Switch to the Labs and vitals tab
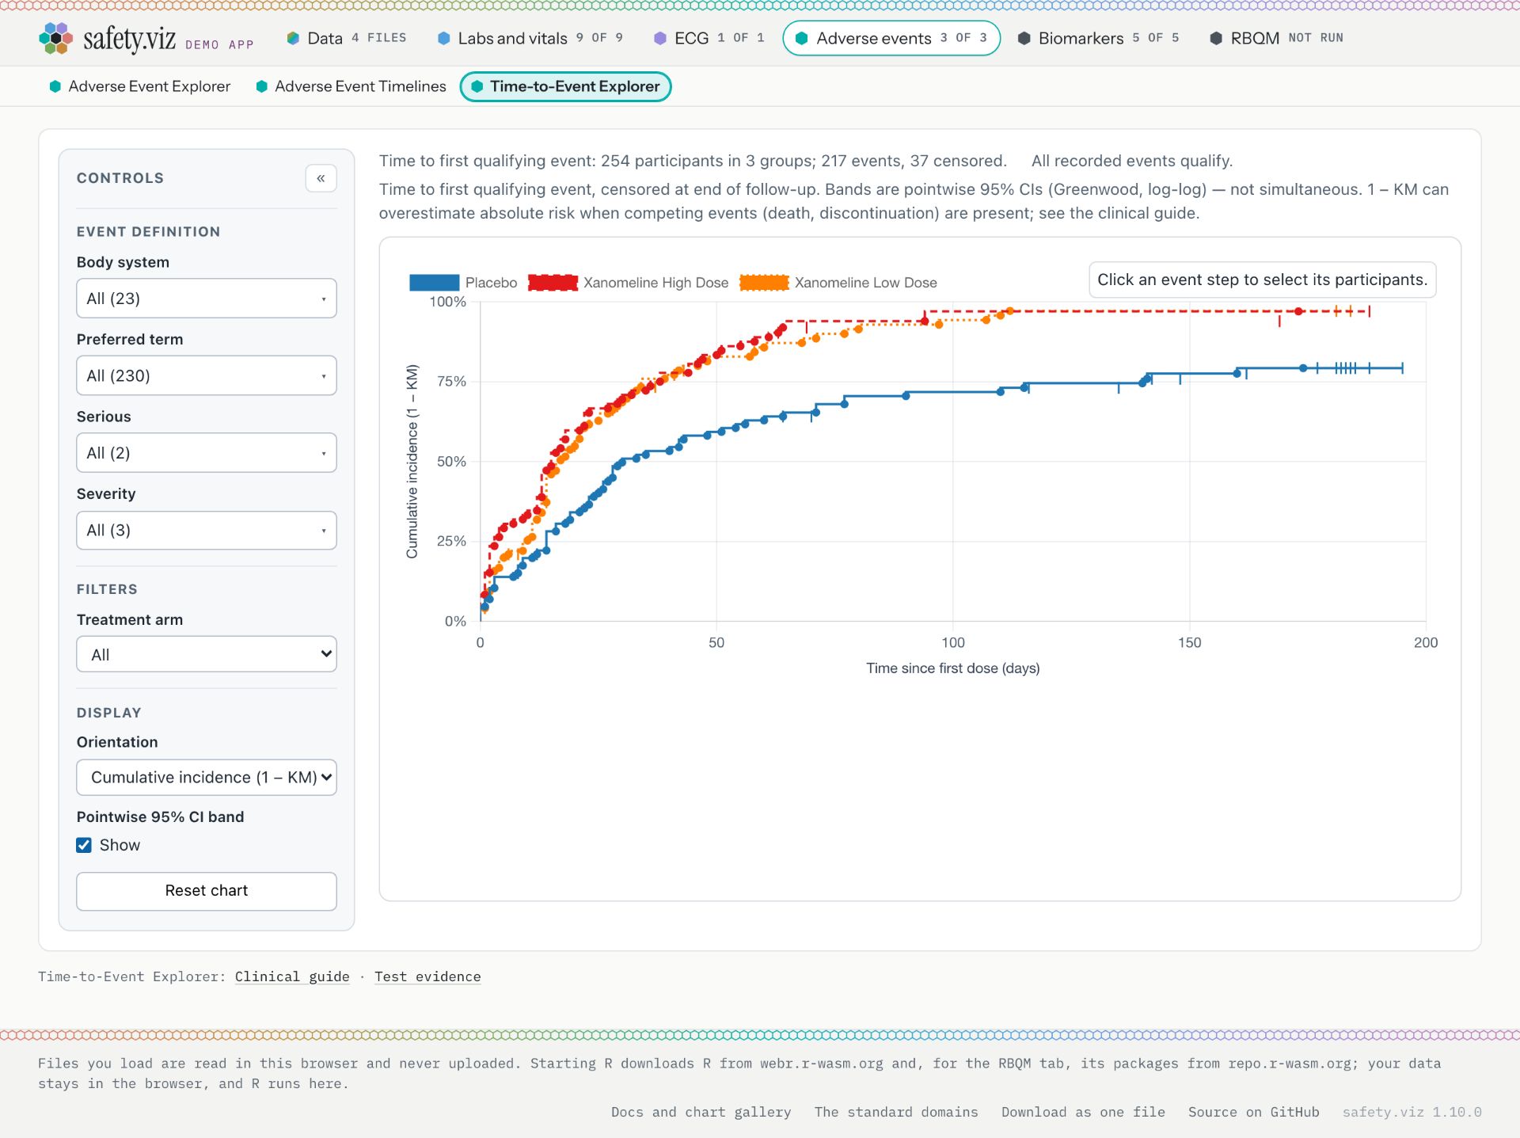 530,38
